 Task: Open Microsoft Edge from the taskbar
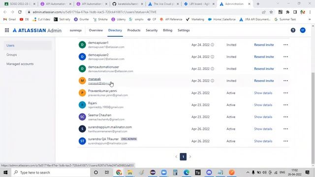187,173
